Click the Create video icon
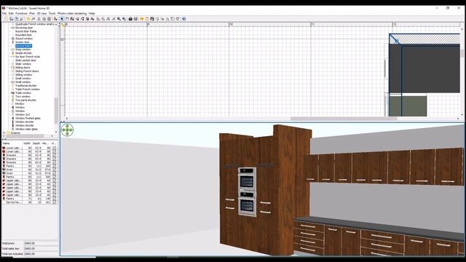466x262 pixels. click(x=135, y=19)
